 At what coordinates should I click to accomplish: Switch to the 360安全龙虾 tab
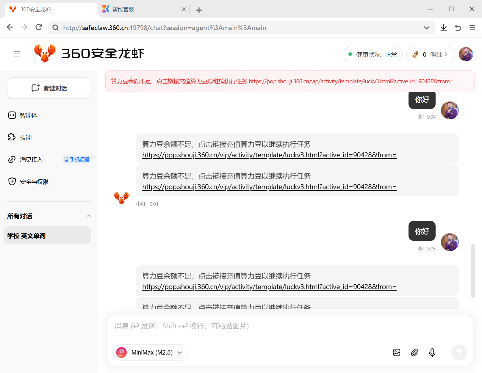coord(52,10)
